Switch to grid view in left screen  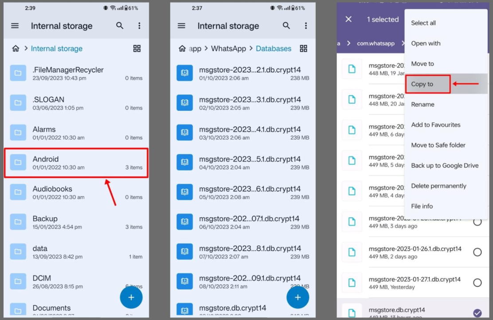137,48
